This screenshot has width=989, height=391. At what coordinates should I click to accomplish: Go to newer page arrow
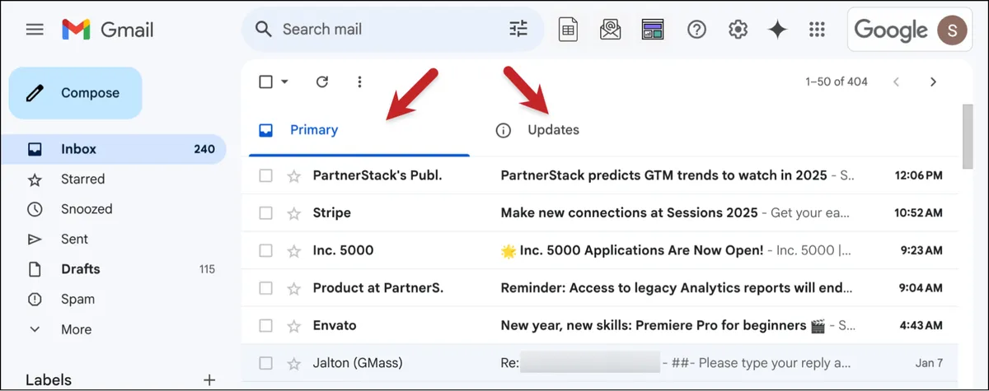pyautogui.click(x=897, y=81)
